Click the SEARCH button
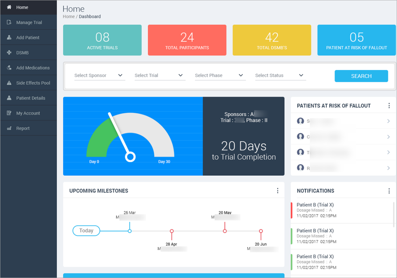Image resolution: width=397 pixels, height=278 pixels. tap(361, 76)
